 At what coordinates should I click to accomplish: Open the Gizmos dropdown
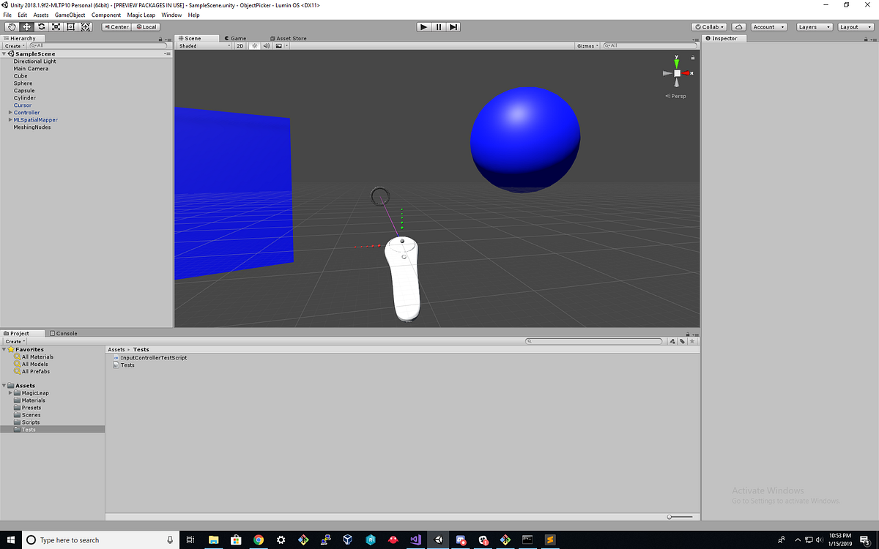tap(586, 45)
